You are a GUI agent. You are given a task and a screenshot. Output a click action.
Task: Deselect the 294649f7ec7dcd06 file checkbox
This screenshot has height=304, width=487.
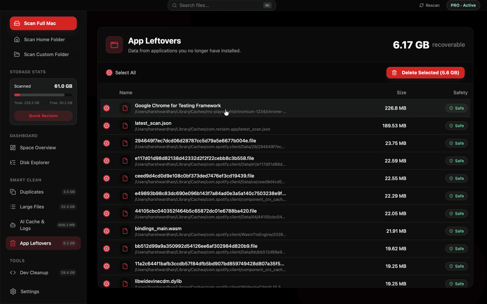point(107,143)
